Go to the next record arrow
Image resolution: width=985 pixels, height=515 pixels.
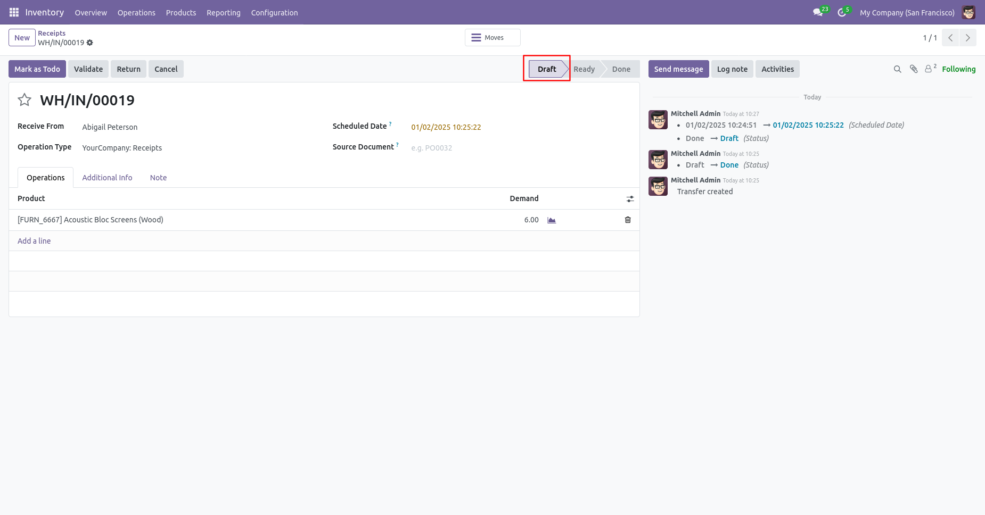click(968, 38)
